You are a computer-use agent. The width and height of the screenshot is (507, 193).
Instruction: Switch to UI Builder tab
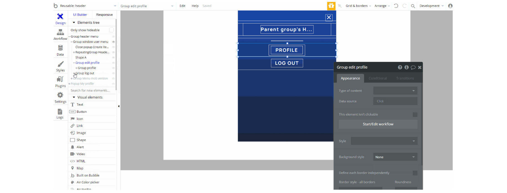[x=80, y=15]
